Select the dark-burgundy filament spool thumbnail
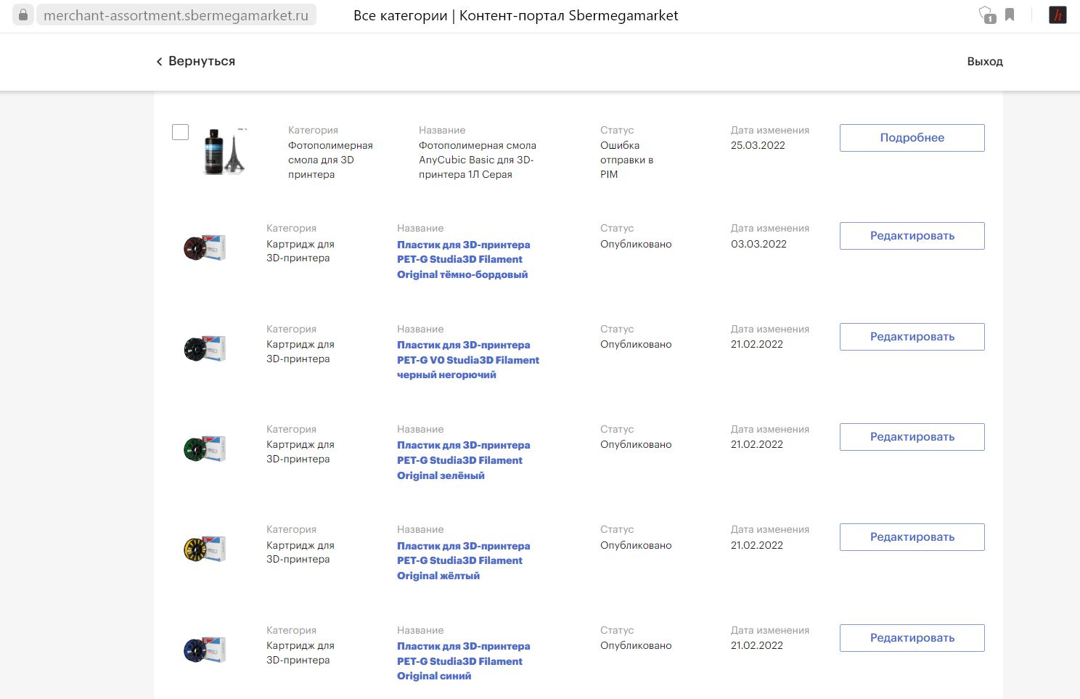This screenshot has width=1080, height=699. pos(205,248)
